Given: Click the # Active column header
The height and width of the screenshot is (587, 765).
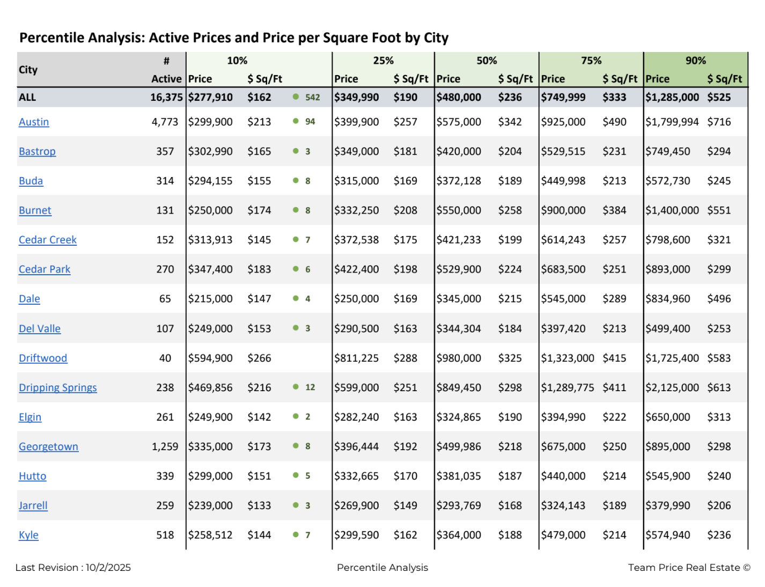Looking at the screenshot, I should (166, 70).
